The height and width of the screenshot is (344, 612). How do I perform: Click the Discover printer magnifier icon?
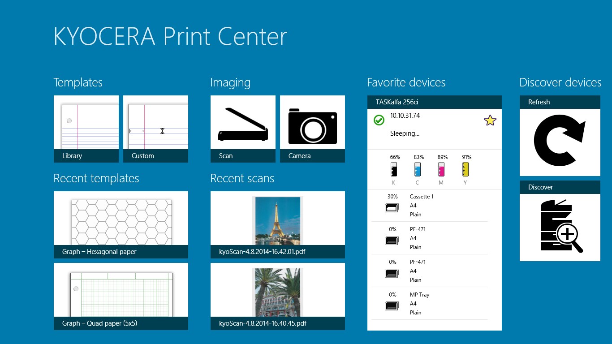tap(562, 227)
